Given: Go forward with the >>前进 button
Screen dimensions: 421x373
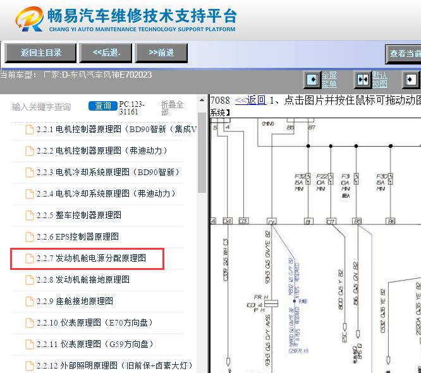Looking at the screenshot, I should click(161, 52).
